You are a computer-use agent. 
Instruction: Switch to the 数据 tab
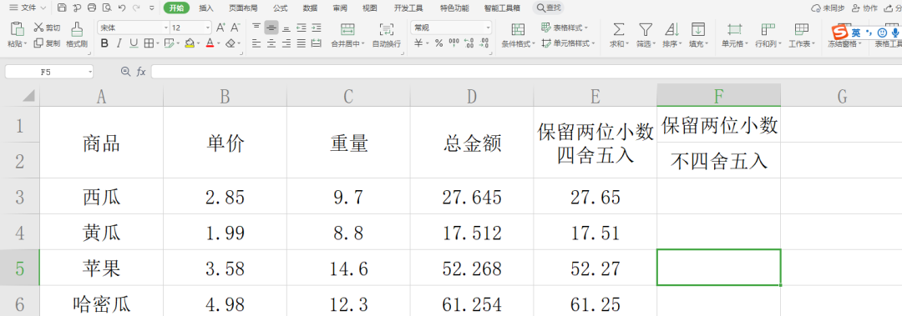point(310,8)
